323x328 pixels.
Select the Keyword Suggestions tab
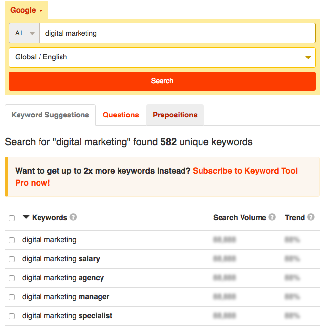50,115
